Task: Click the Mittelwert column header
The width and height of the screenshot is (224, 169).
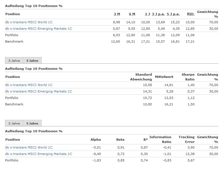Action: point(164,77)
